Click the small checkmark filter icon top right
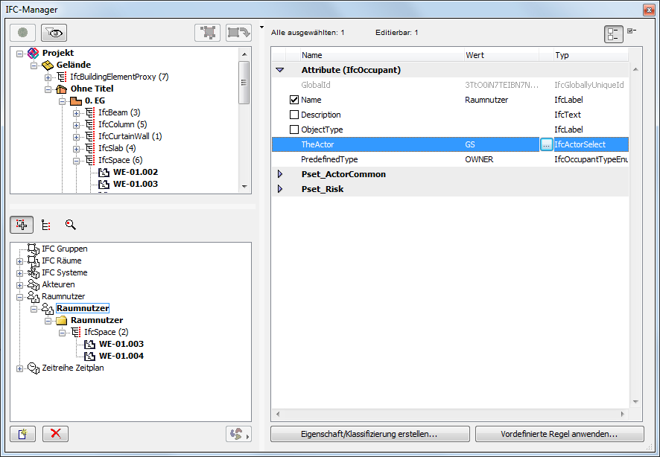The height and width of the screenshot is (457, 660). click(x=632, y=31)
